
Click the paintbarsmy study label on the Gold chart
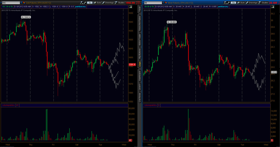coord(80,7)
